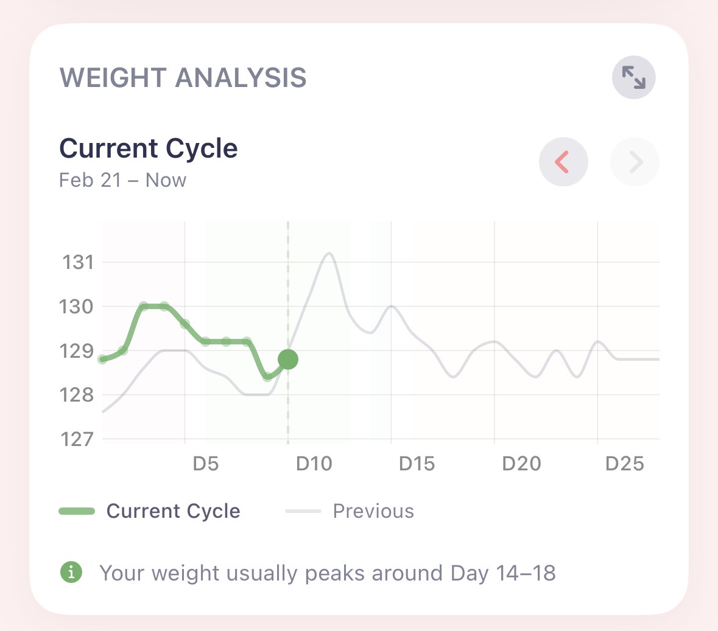
Task: Open the cycle selector showing Feb 21 – Now
Action: coord(122,180)
